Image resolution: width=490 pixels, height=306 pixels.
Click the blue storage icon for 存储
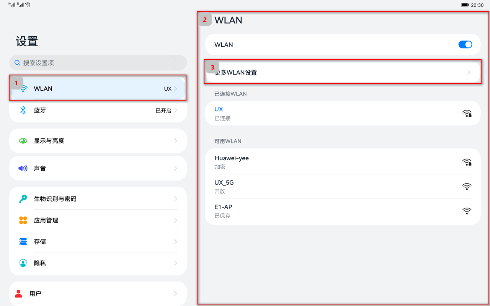pos(23,242)
